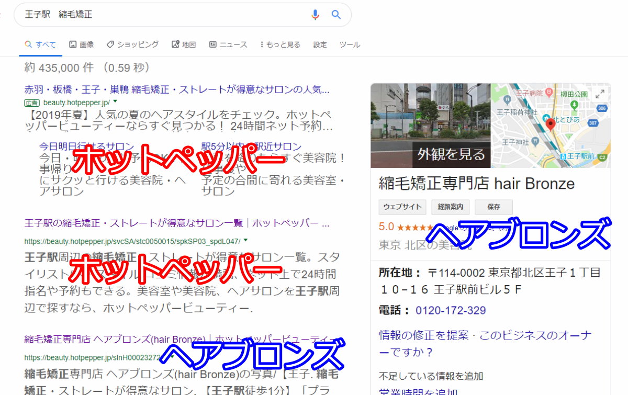628x395 pixels.
Task: Open the 地図 maps tab
Action: click(x=184, y=45)
